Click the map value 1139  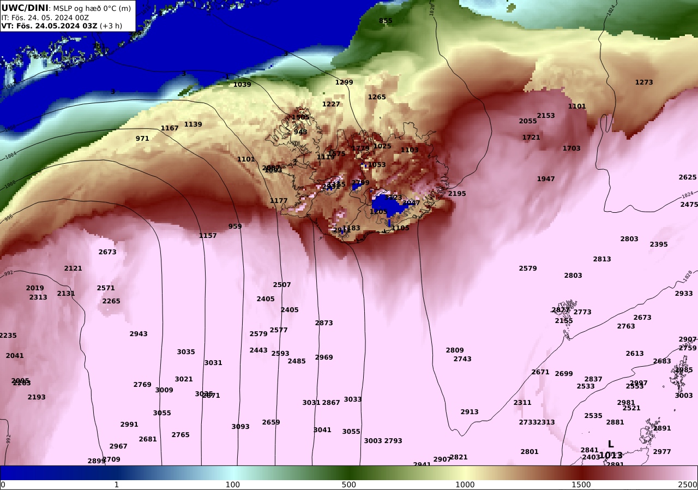tap(193, 124)
